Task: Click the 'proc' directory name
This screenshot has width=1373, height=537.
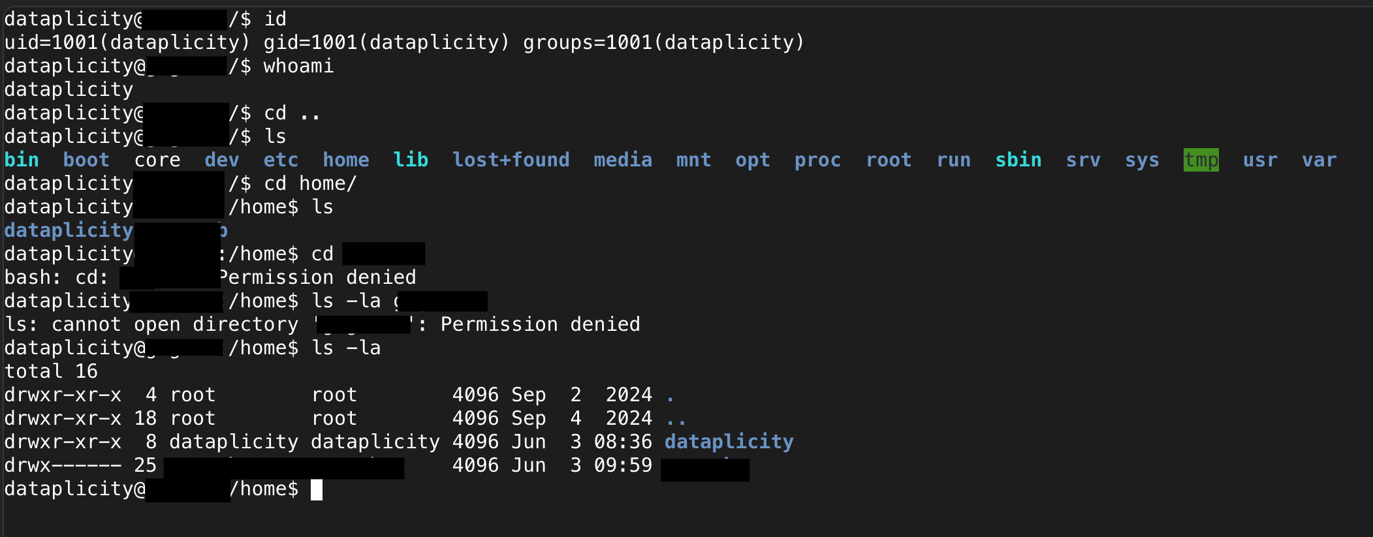Action: tap(818, 160)
